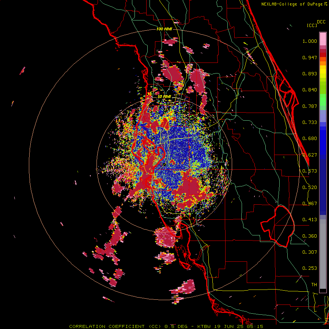Select the 0.840 legend value

click(x=310, y=90)
